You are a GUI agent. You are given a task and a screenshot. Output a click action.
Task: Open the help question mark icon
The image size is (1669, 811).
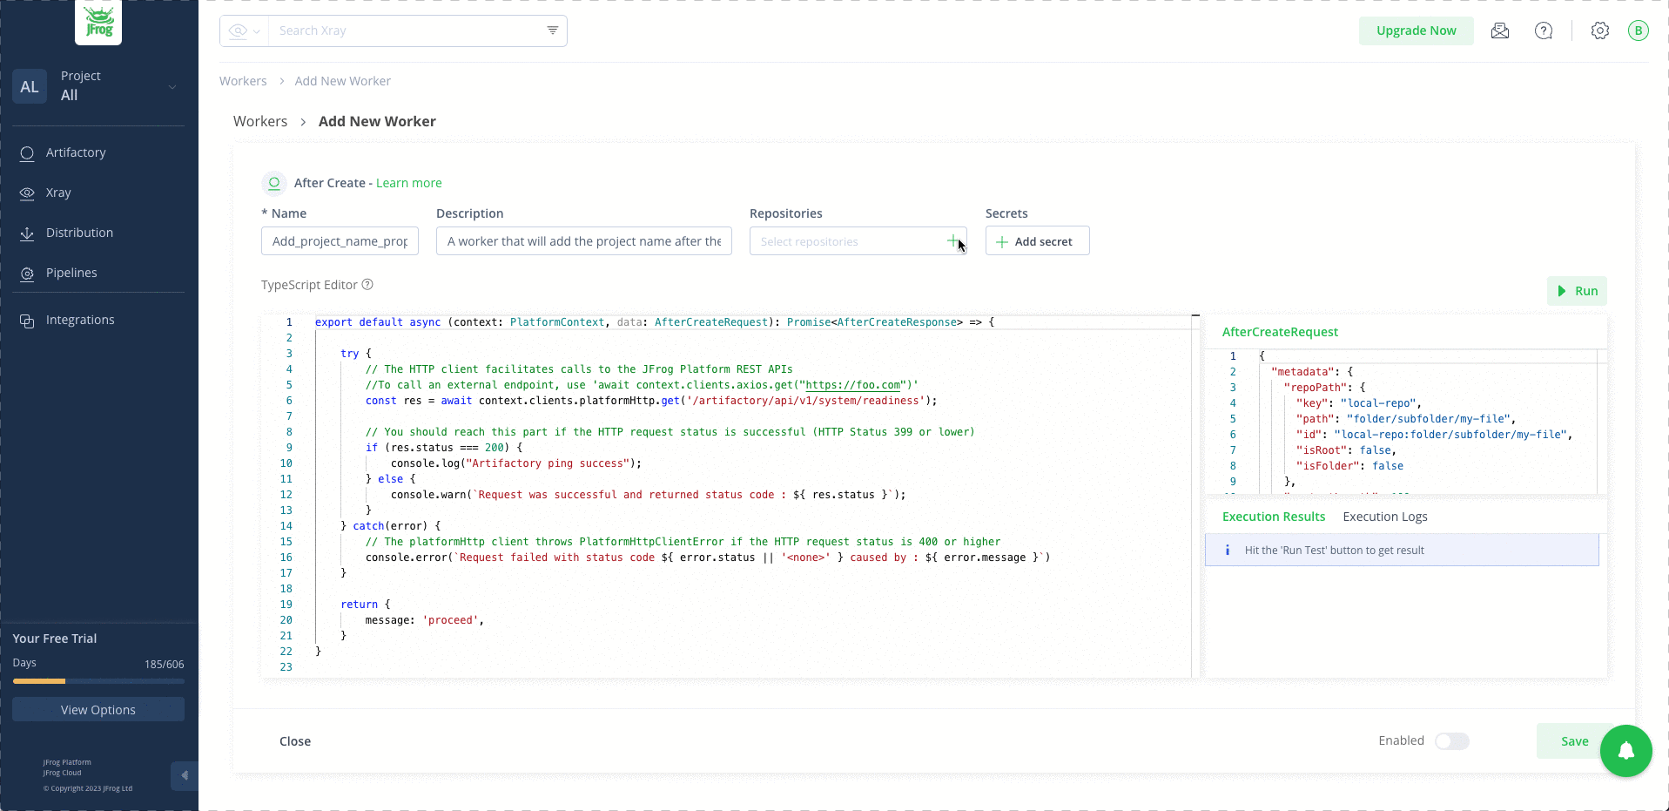coord(1543,31)
